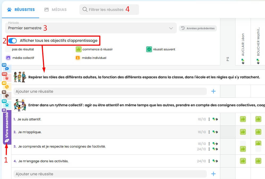Open the red hand domain tab (135)
The width and height of the screenshot is (265, 179).
tap(7, 78)
